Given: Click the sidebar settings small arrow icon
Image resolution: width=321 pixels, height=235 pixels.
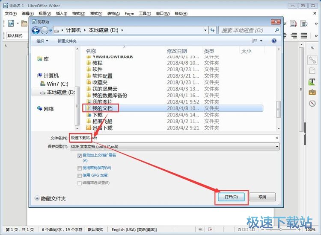Looking at the screenshot, I should pos(312,48).
